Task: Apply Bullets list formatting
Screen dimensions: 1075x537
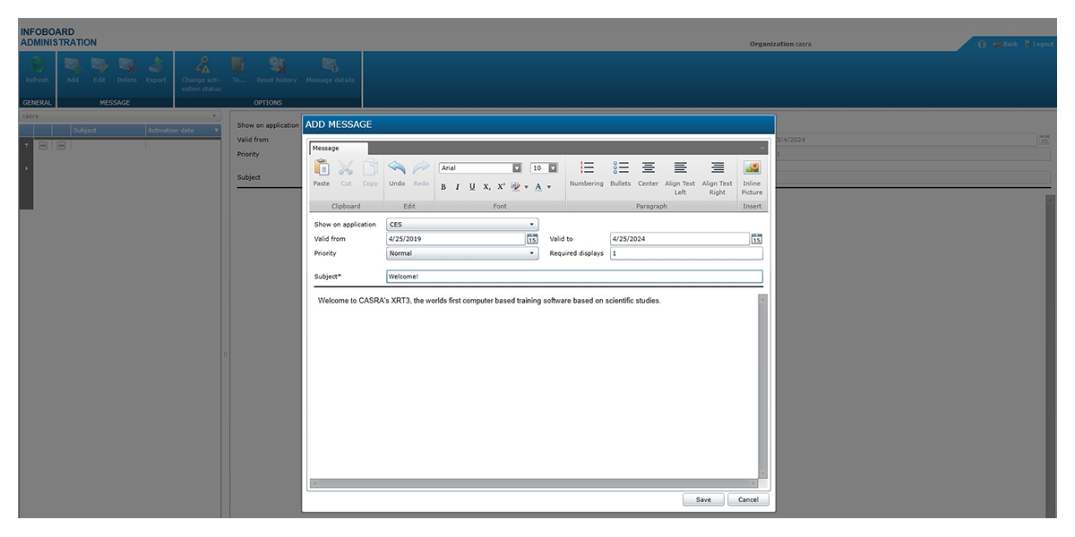Action: (x=620, y=168)
